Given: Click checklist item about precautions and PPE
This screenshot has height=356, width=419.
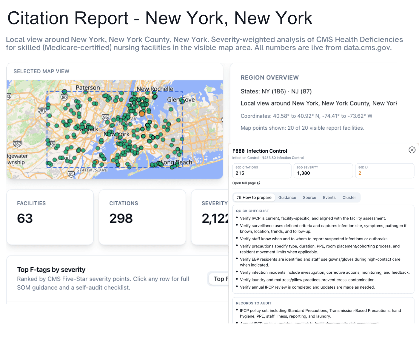Looking at the screenshot, I should 320,249.
